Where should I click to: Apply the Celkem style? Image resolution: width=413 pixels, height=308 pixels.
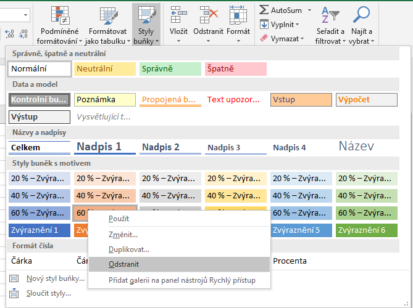[x=40, y=147]
